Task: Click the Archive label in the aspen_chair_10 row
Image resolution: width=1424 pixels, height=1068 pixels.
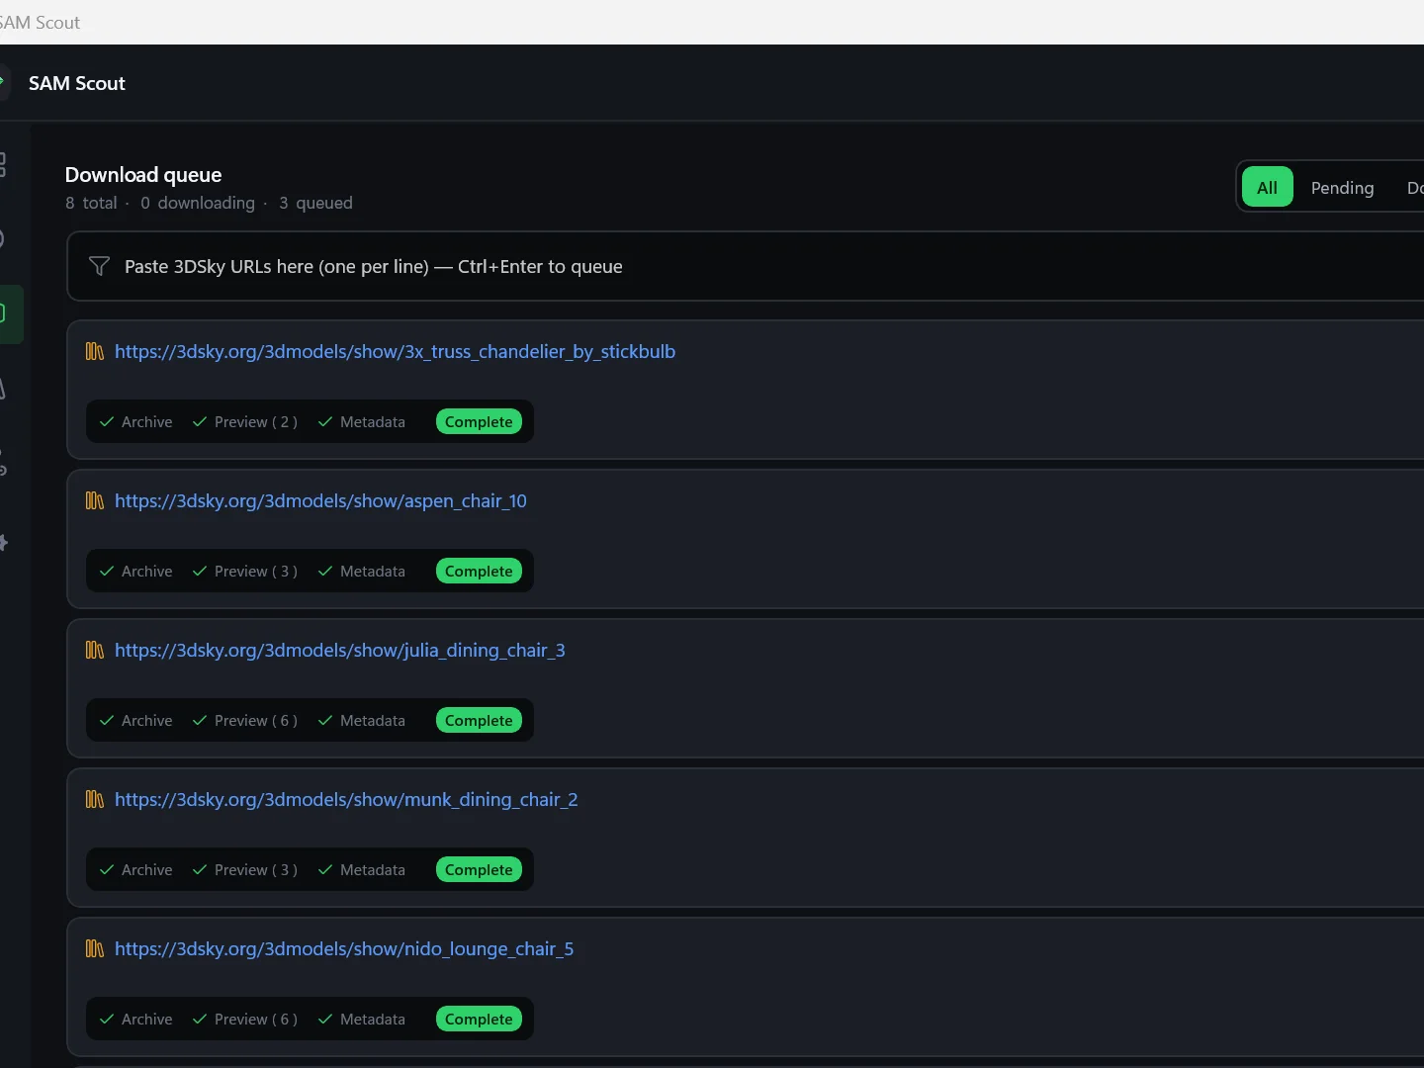Action: [x=146, y=571]
